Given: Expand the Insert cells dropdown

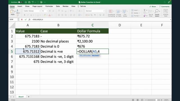Looking at the screenshot, I should 139,10.
